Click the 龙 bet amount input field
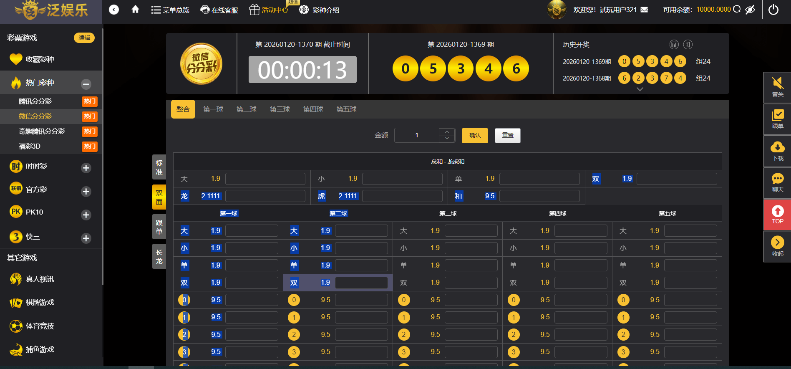791x369 pixels. tap(265, 196)
